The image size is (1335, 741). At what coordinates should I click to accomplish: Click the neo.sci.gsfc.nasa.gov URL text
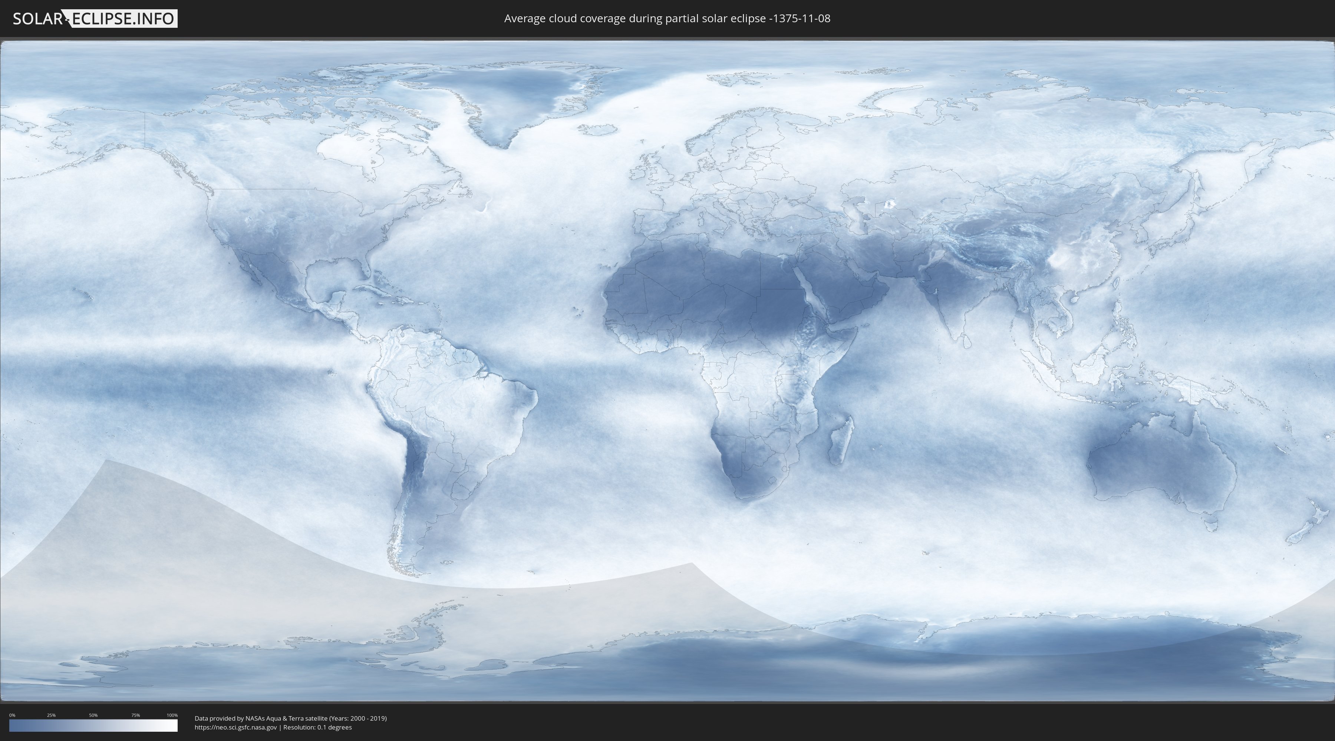pyautogui.click(x=236, y=727)
